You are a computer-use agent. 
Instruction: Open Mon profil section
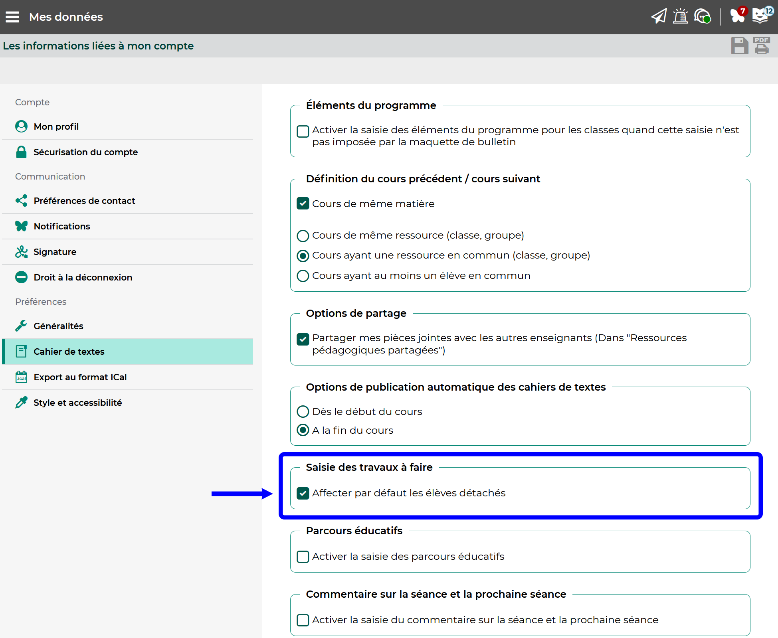(56, 126)
